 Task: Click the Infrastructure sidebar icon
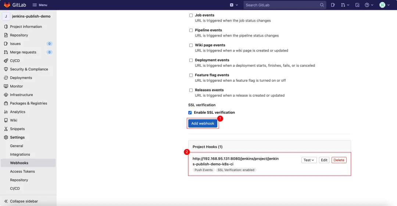(6, 95)
